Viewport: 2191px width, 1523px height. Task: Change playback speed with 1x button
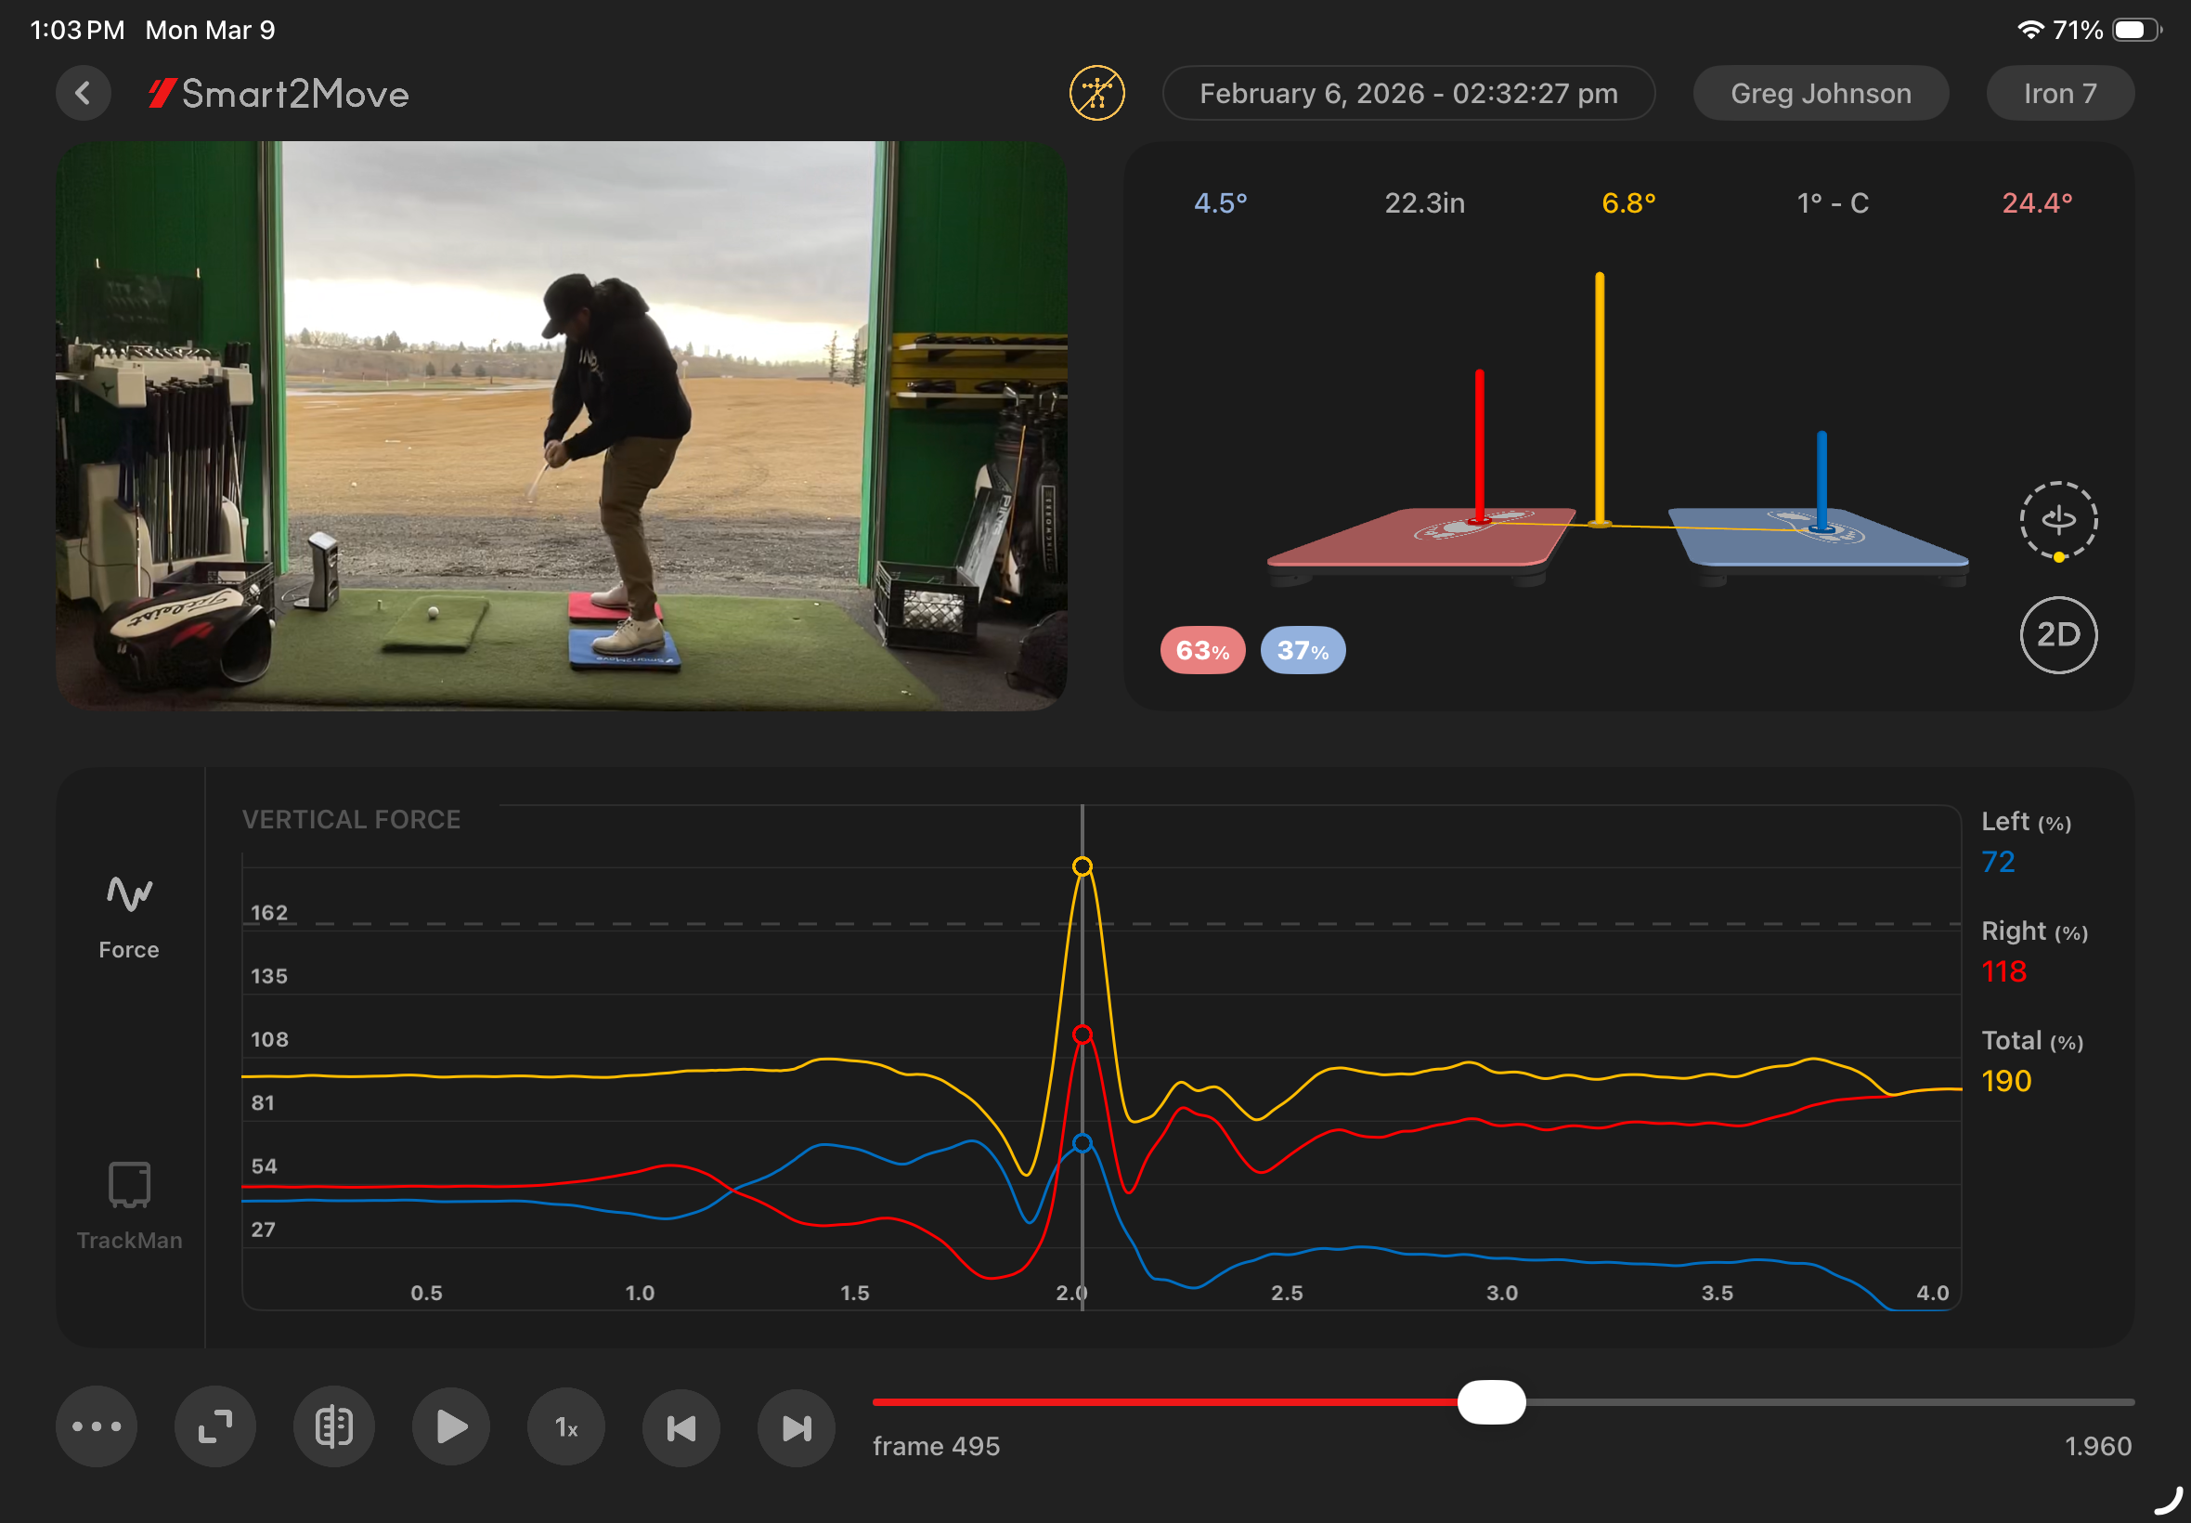(x=565, y=1426)
